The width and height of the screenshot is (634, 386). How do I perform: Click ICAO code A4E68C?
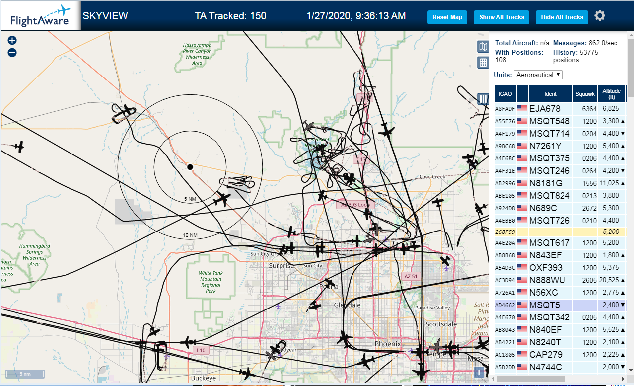pos(505,159)
